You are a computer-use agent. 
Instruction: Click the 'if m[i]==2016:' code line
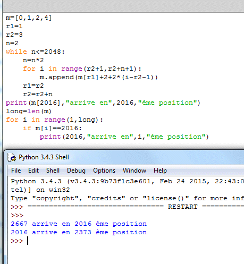pos(52,128)
